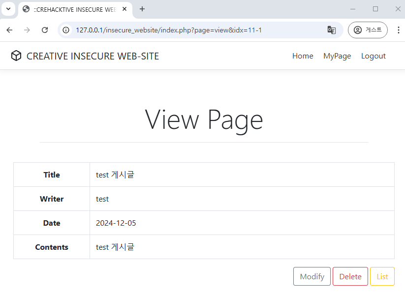View site information icon in address bar
Image resolution: width=405 pixels, height=295 pixels.
[x=66, y=30]
